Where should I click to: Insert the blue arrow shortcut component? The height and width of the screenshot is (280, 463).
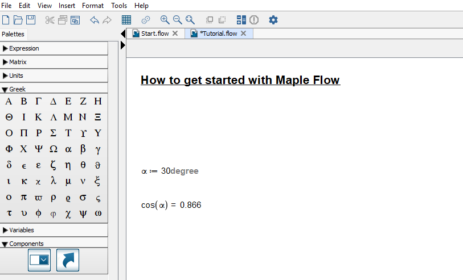pyautogui.click(x=68, y=260)
